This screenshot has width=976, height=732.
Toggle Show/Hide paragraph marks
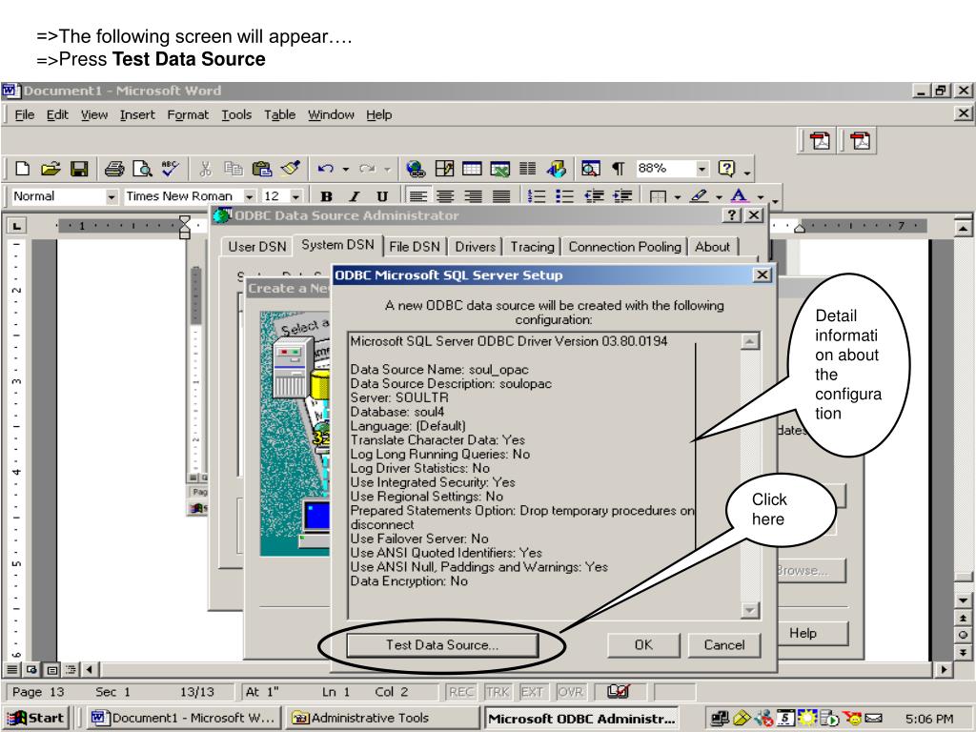[x=618, y=169]
